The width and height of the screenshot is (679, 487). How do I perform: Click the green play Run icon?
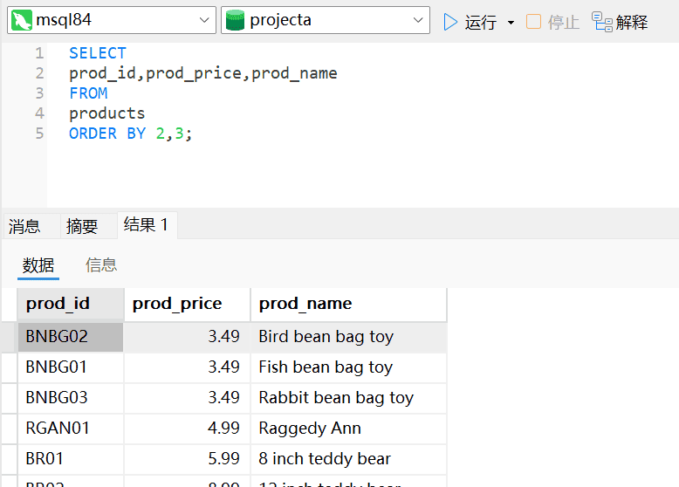point(450,22)
